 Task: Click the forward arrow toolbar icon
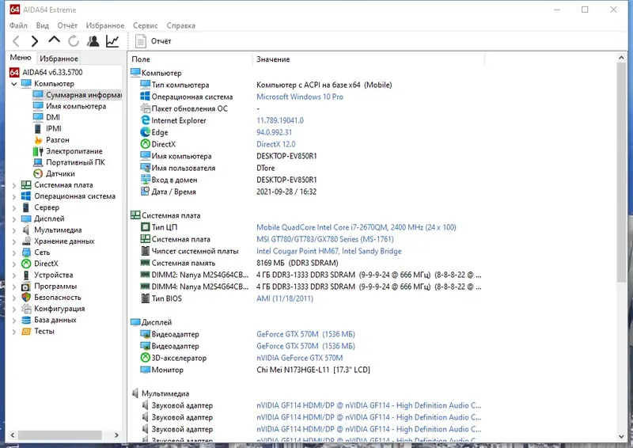click(x=35, y=41)
